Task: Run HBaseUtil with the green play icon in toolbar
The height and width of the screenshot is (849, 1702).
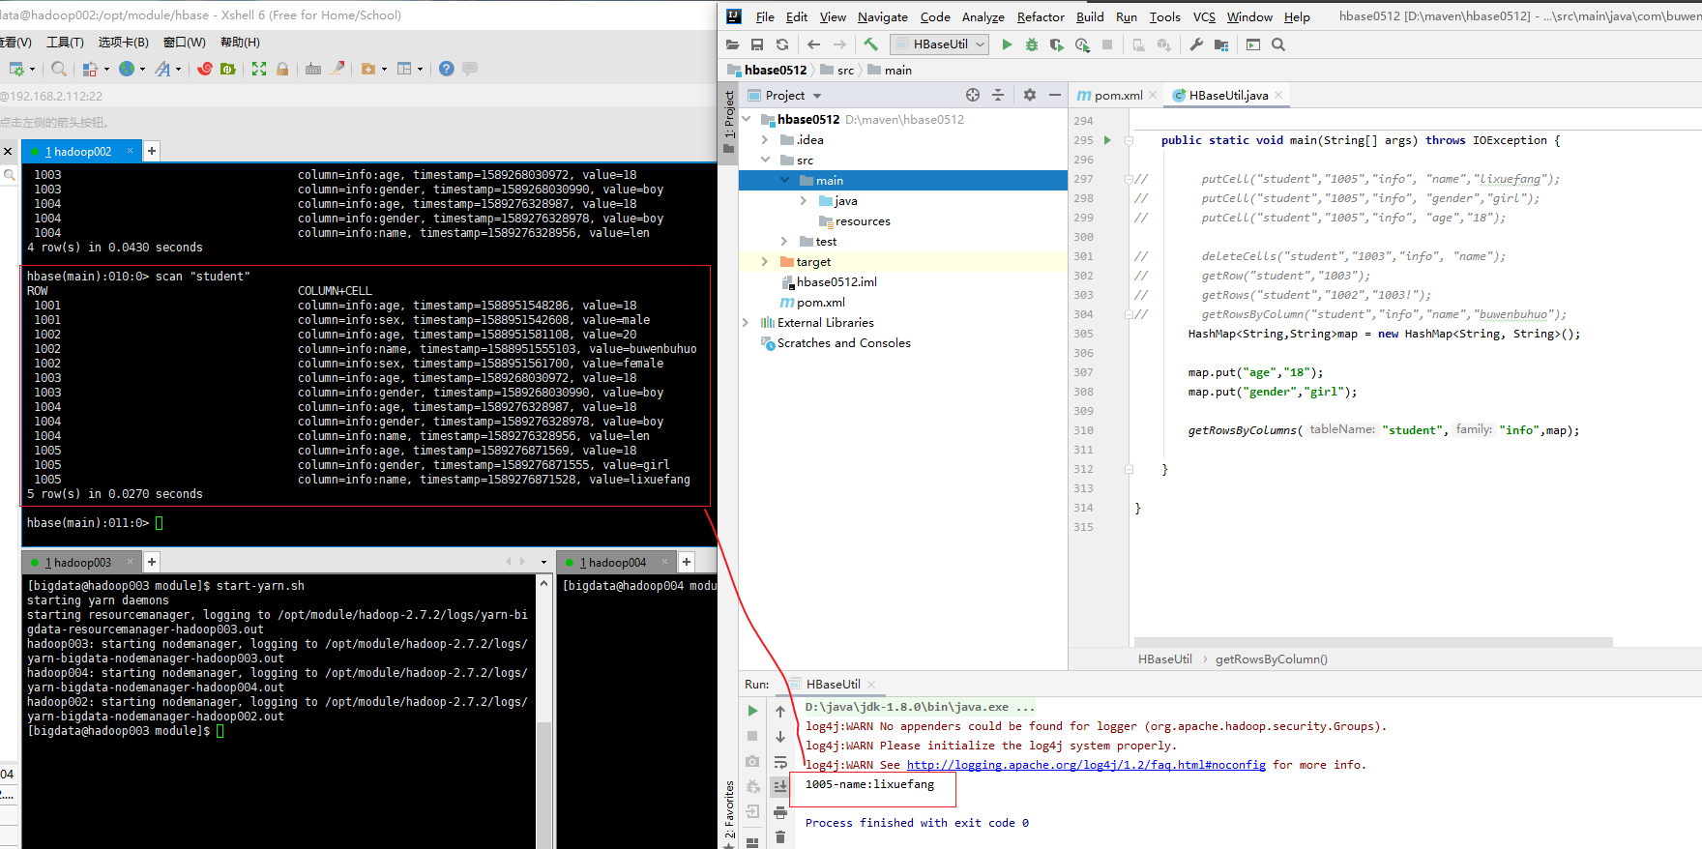Action: 1007,44
